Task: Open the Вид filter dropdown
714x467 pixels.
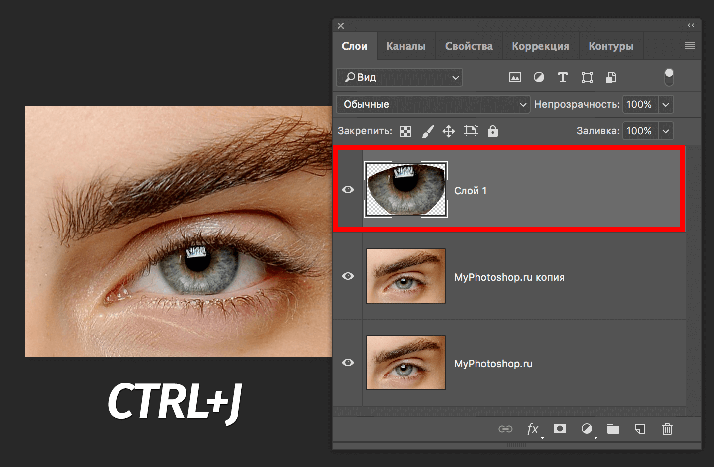Action: tap(399, 77)
